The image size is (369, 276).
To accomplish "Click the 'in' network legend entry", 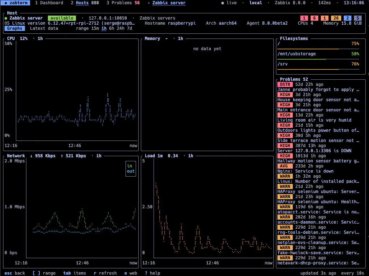I will (x=130, y=166).
